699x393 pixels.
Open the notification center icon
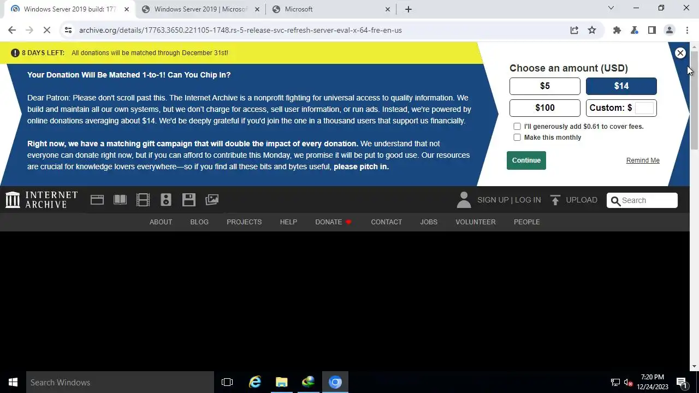(x=682, y=382)
